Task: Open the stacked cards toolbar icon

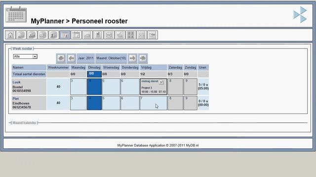Action: [43, 35]
